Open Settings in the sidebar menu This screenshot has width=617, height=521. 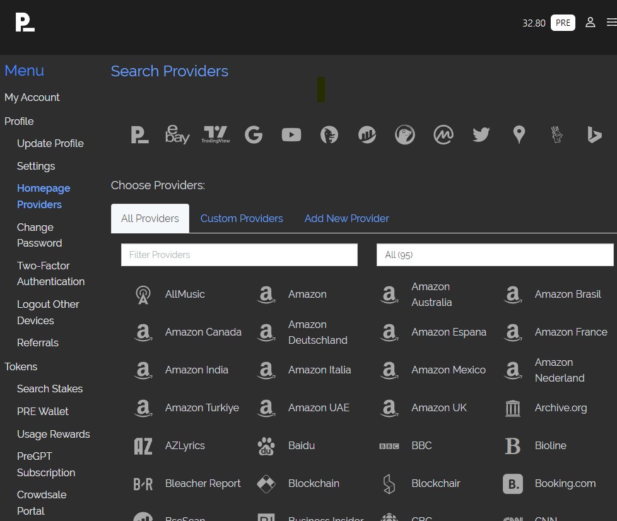[x=36, y=166]
